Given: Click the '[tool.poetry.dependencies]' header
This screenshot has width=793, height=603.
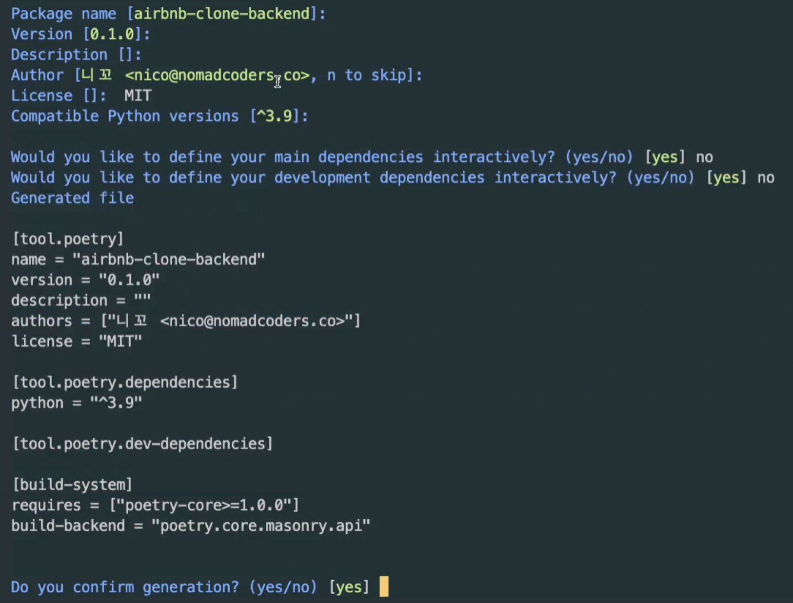Looking at the screenshot, I should click(124, 382).
